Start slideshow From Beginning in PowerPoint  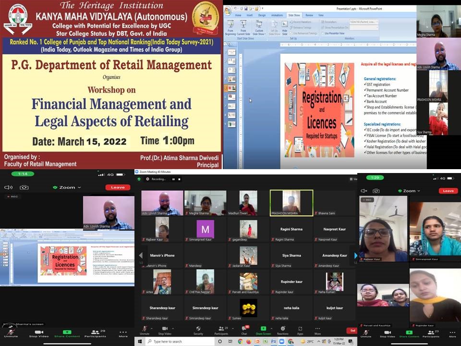coord(230,28)
